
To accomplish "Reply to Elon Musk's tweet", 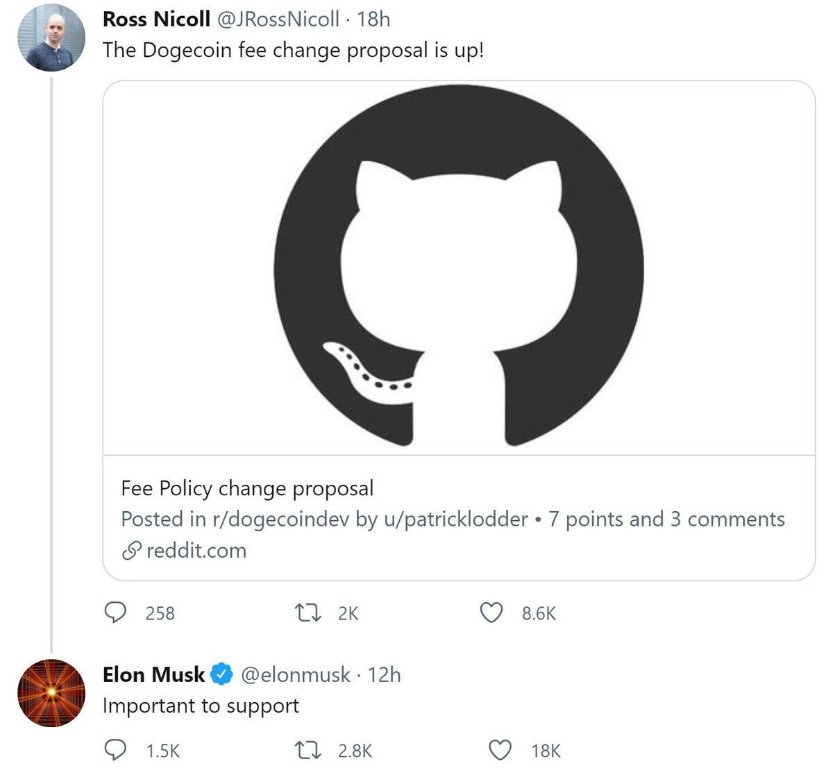I will (x=116, y=749).
